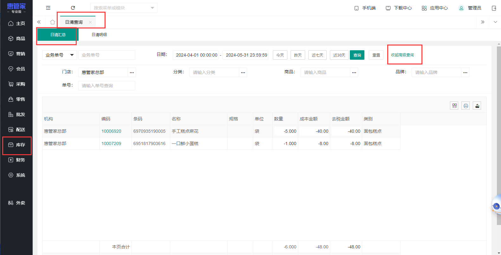
Task: Click the refresh icon in the top bar
Action: pos(73,8)
